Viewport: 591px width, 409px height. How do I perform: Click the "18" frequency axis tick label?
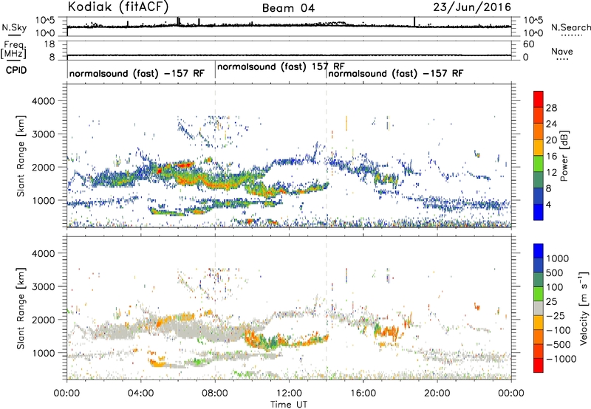tap(49, 44)
